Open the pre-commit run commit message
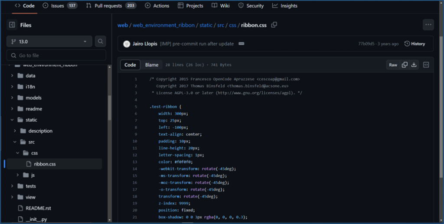The image size is (444, 224). tap(197, 44)
